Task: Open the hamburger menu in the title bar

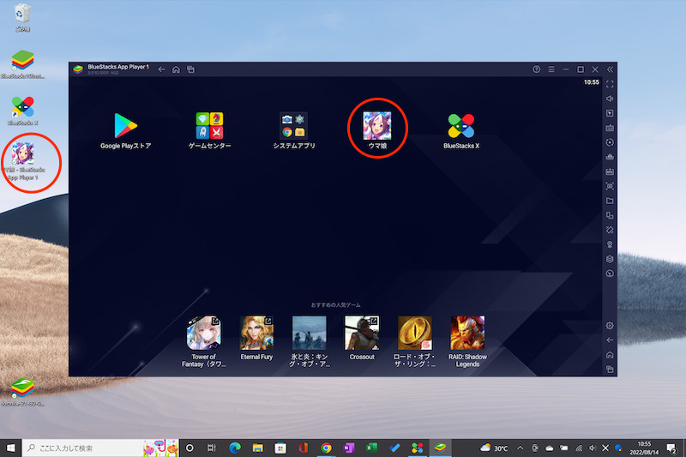Action: pos(551,69)
